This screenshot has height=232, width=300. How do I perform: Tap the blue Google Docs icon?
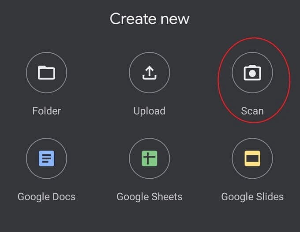pos(46,158)
